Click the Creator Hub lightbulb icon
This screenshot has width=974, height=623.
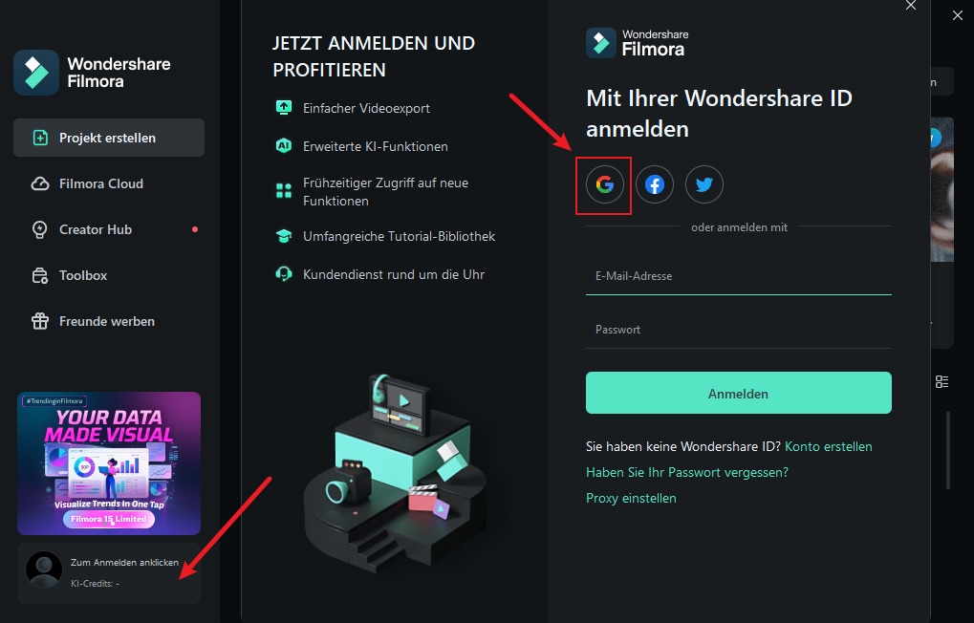point(40,229)
